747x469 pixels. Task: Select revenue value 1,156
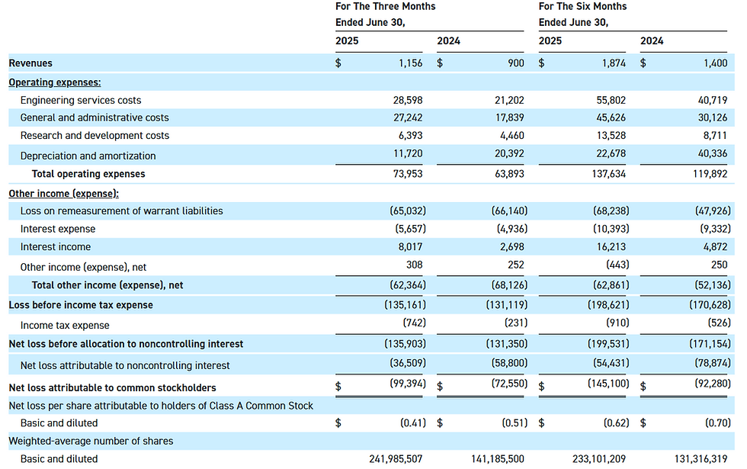410,63
